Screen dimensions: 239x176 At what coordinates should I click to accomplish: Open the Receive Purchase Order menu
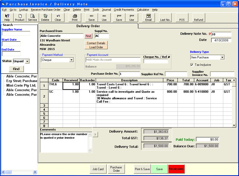point(46,10)
